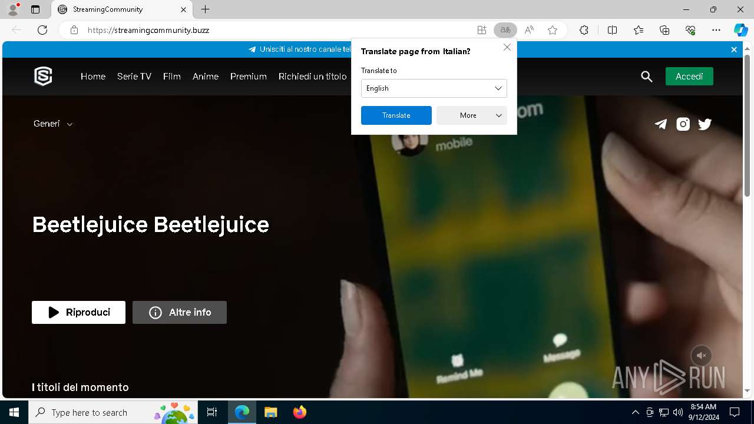Screen dimensions: 754x424
Task: Open Richiedi un titolo menu item
Action: coord(313,77)
